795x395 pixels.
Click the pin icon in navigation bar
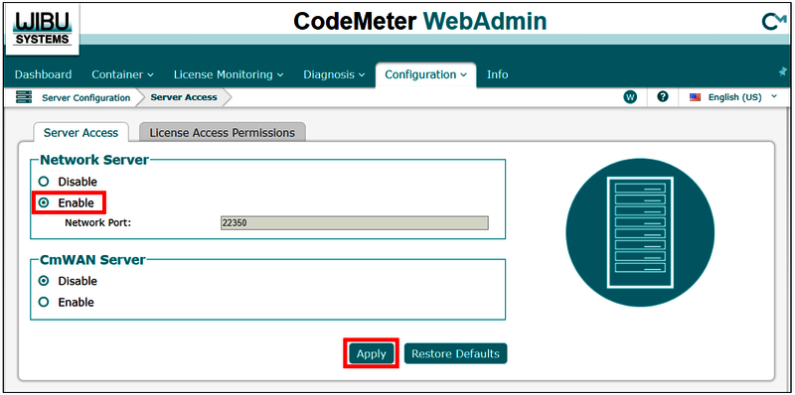(x=782, y=72)
